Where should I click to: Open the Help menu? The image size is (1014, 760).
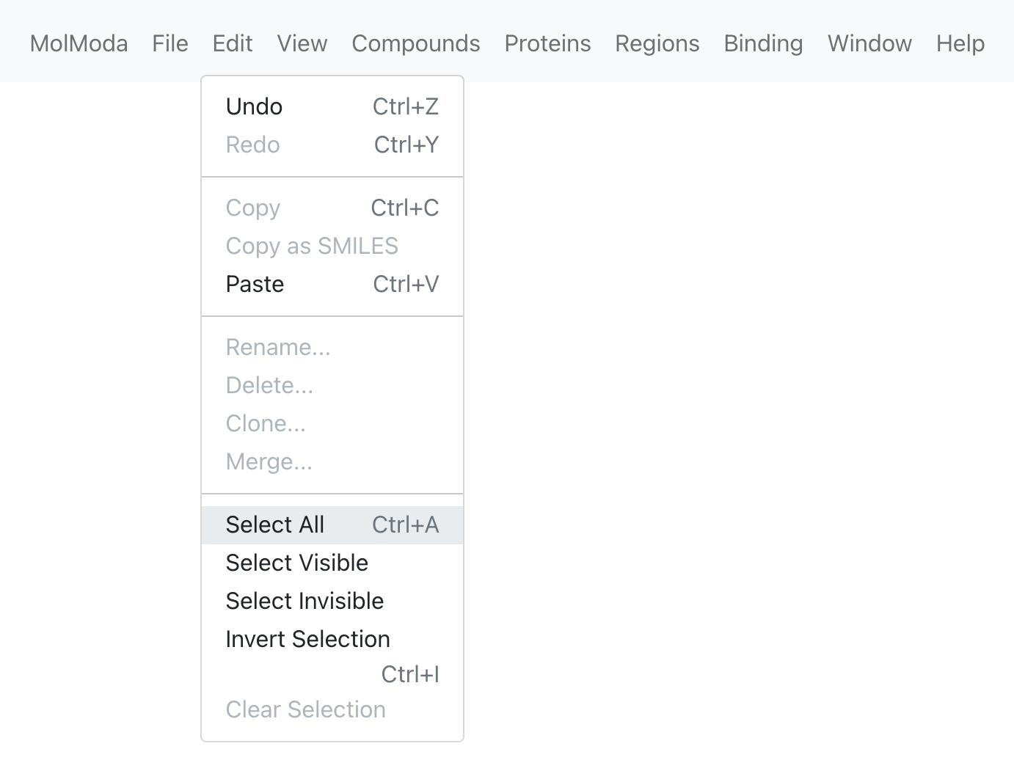tap(960, 43)
